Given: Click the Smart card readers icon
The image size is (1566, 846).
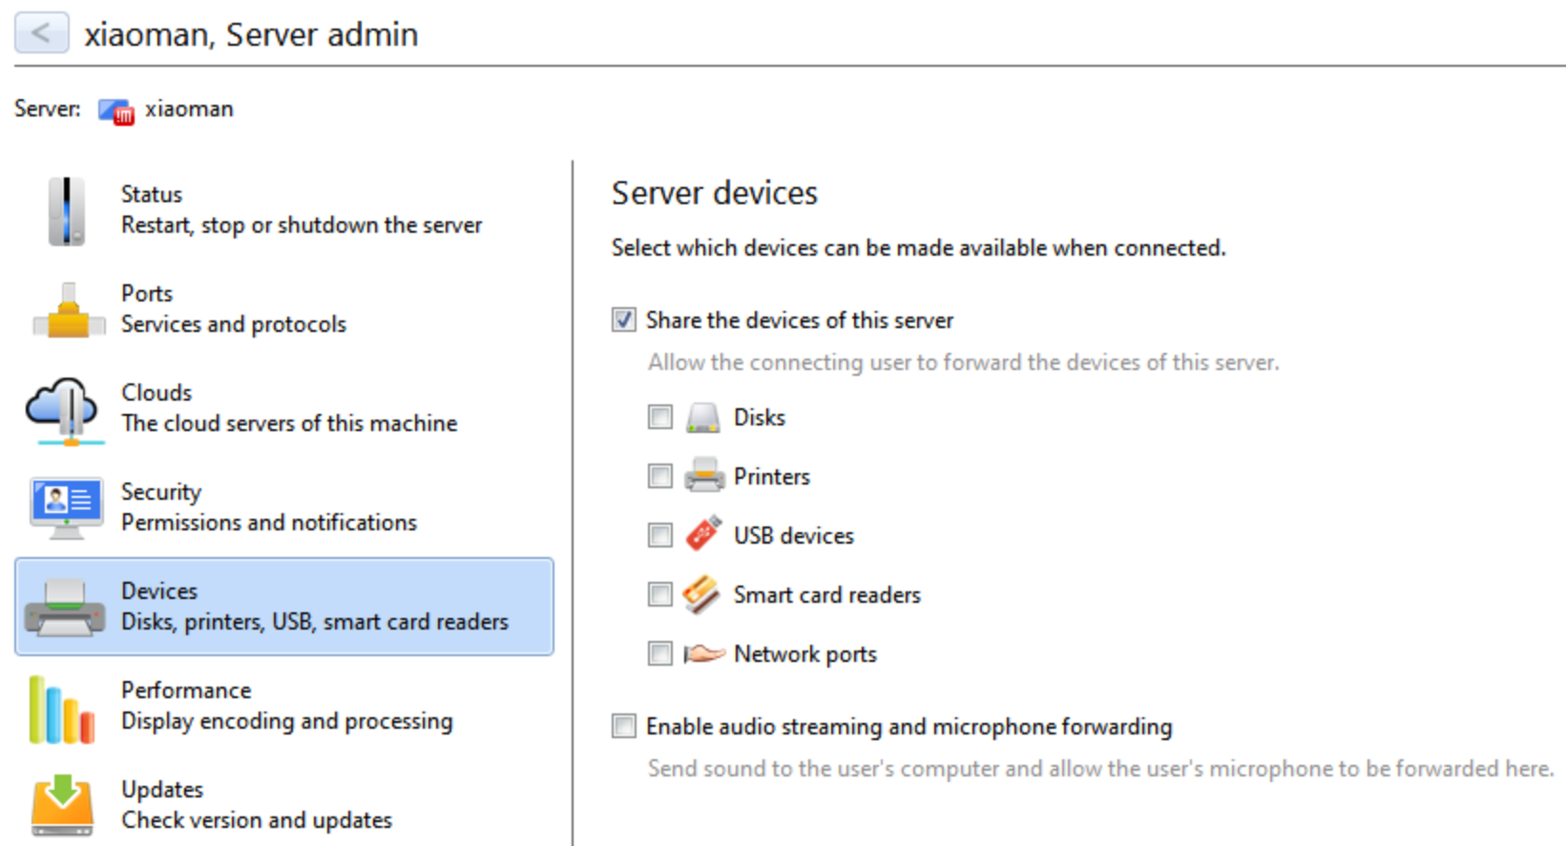Looking at the screenshot, I should [701, 594].
